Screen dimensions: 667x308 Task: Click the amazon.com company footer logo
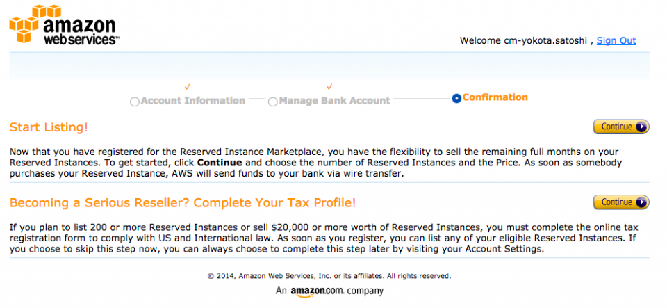[329, 291]
